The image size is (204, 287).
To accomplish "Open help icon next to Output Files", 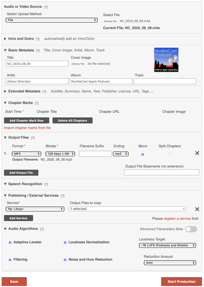I will (33, 138).
